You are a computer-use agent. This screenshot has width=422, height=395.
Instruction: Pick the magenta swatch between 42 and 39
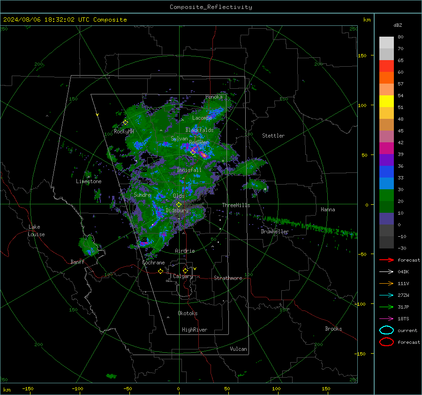pos(386,148)
